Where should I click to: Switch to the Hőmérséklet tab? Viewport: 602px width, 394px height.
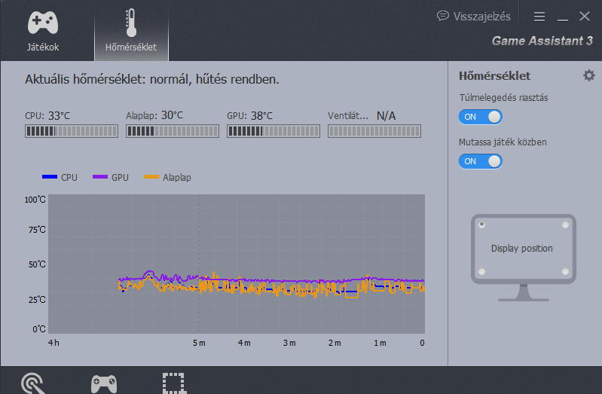coord(131,31)
